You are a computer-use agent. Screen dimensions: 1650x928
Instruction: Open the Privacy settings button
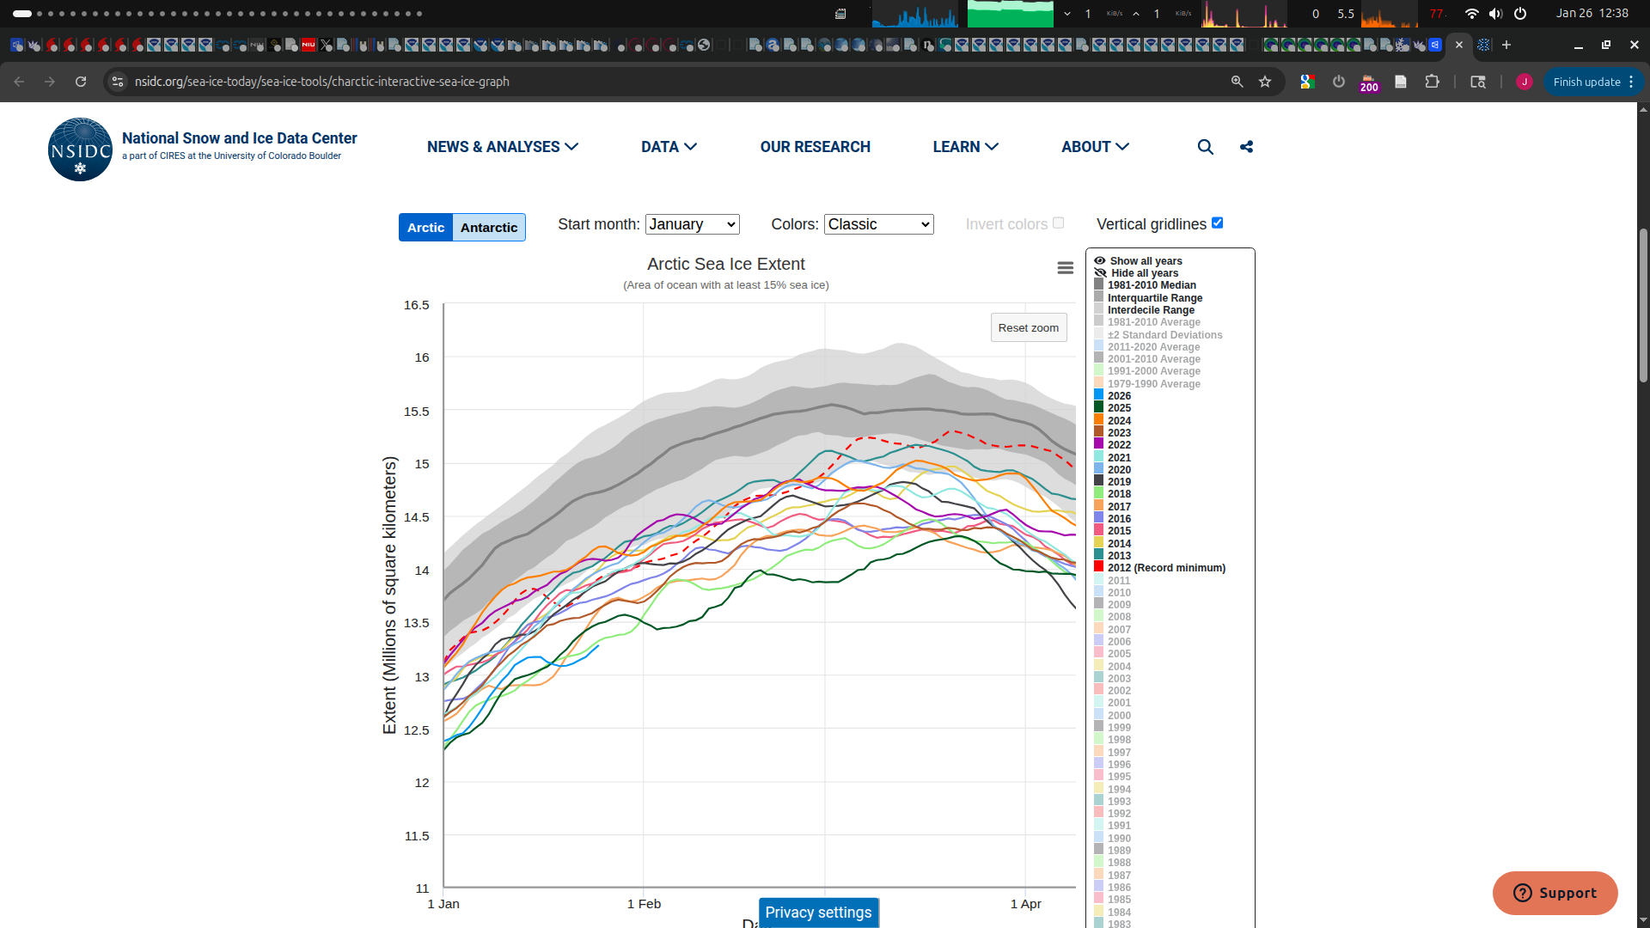click(818, 913)
